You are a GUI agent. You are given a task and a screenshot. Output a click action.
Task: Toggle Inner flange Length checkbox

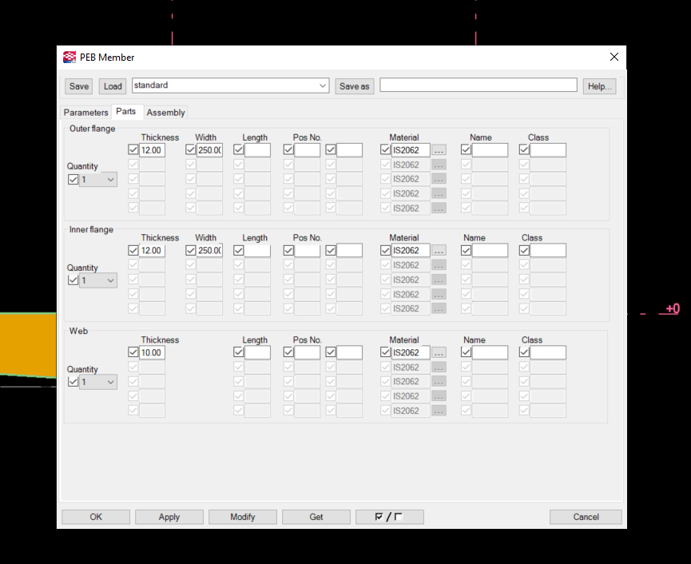238,250
